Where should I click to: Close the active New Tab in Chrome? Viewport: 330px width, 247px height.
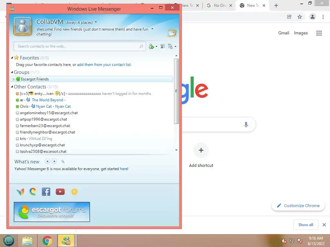tap(264, 6)
